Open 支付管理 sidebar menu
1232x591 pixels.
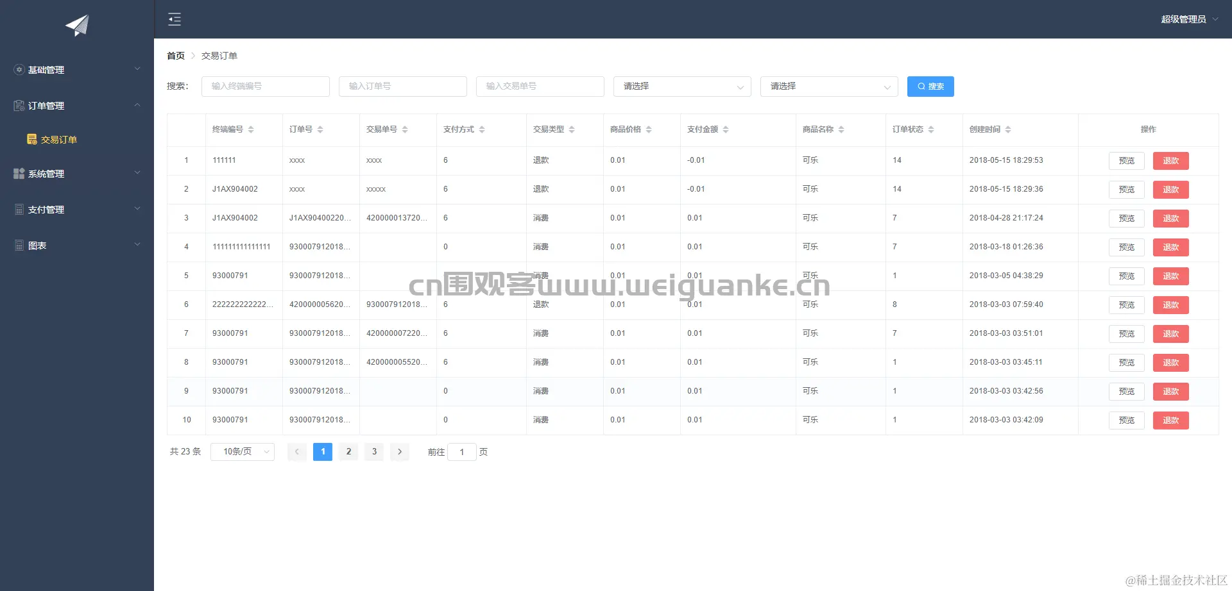(x=77, y=210)
